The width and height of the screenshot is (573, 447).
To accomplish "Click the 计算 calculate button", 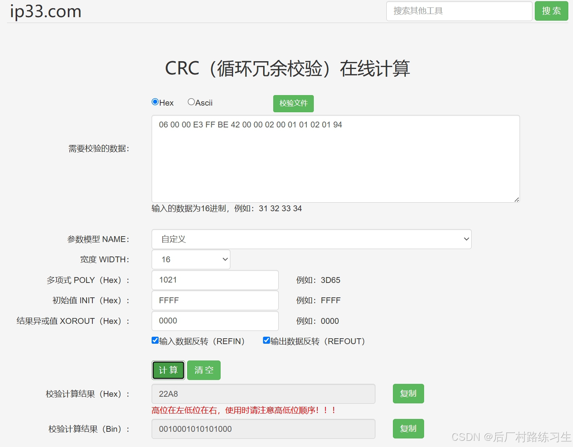I will [168, 370].
